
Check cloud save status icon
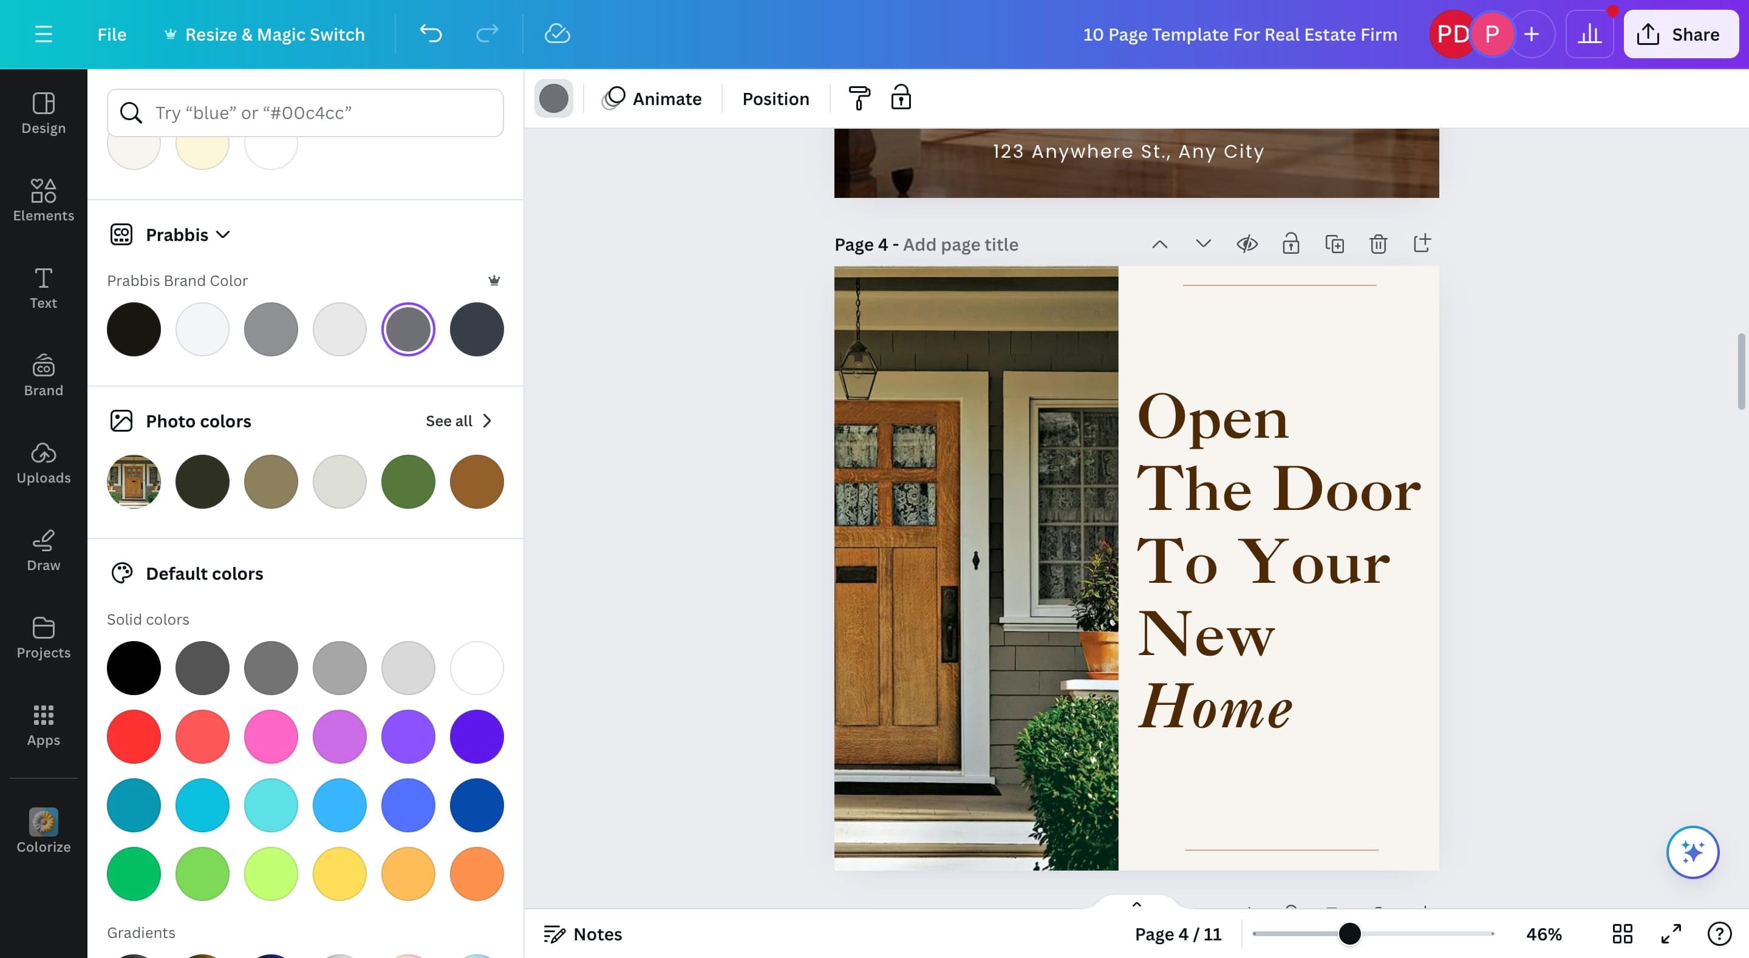[557, 34]
